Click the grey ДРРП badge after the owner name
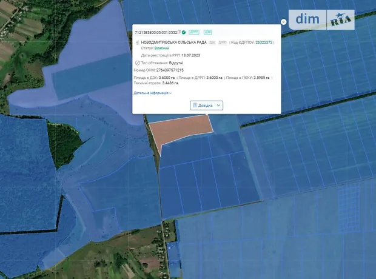 tap(222, 42)
